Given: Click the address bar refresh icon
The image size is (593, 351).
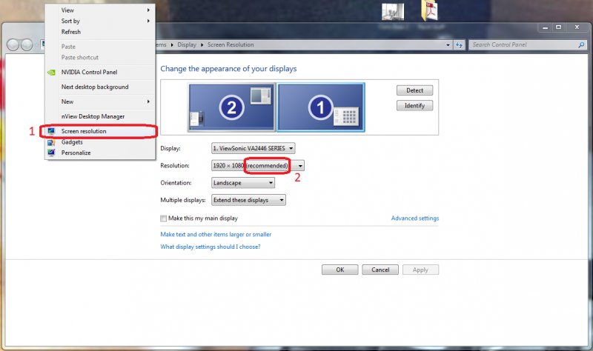Looking at the screenshot, I should [459, 44].
